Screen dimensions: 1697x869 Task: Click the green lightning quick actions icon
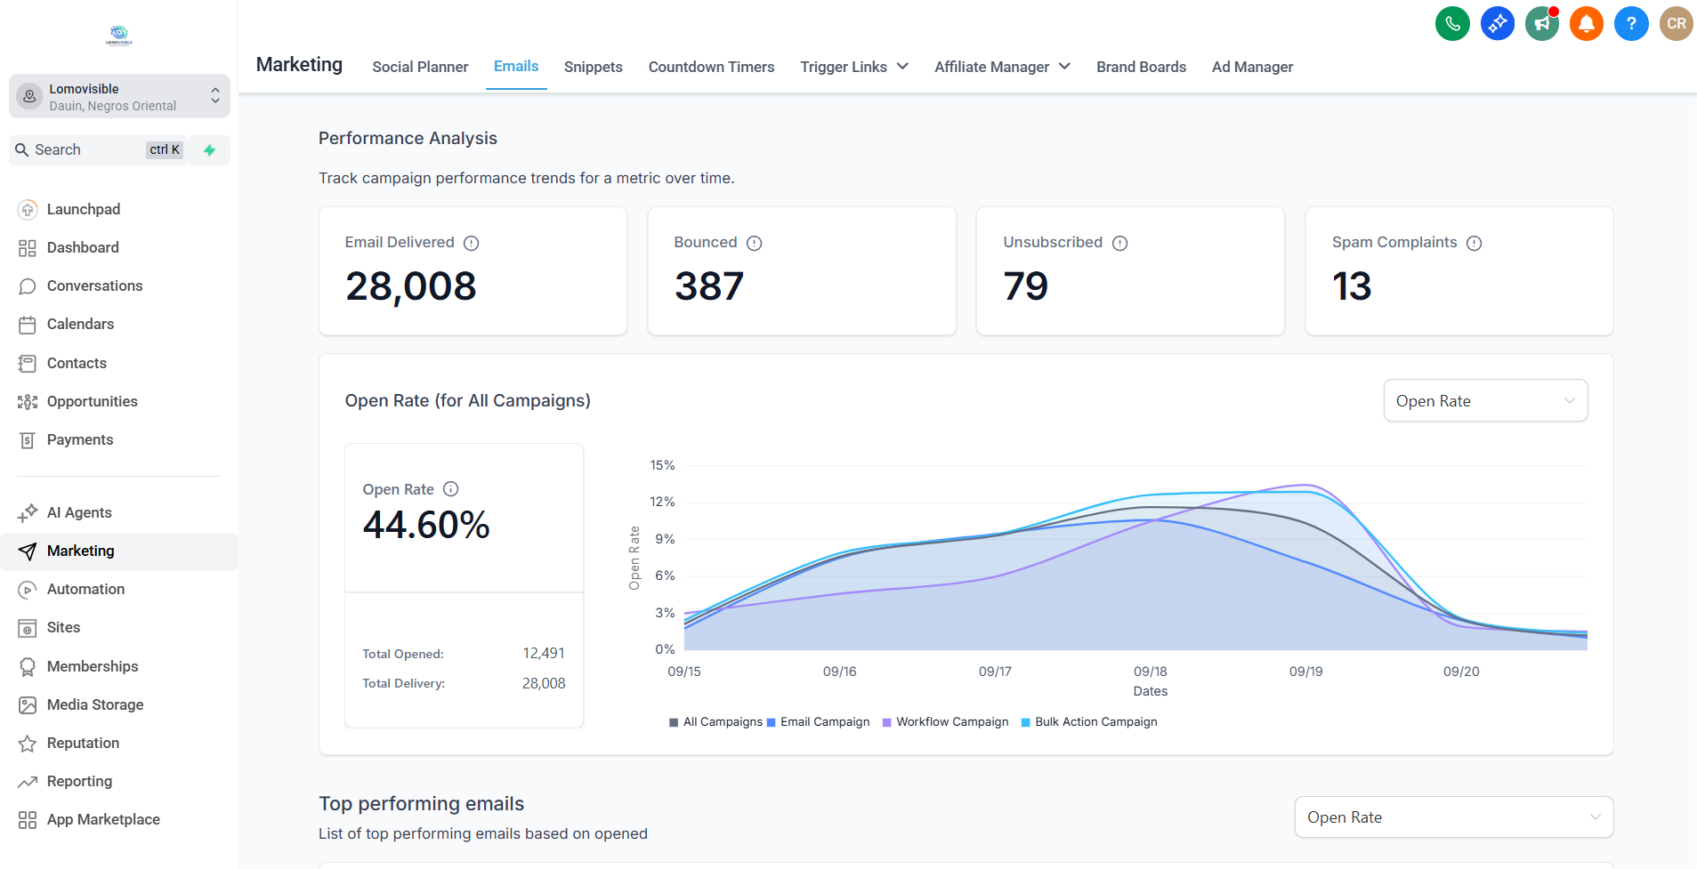pos(210,150)
